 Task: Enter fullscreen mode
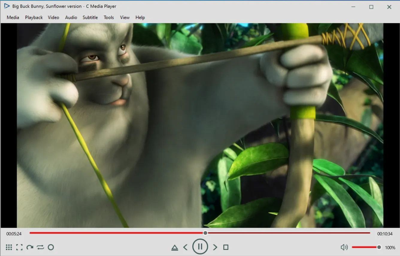[x=19, y=247]
